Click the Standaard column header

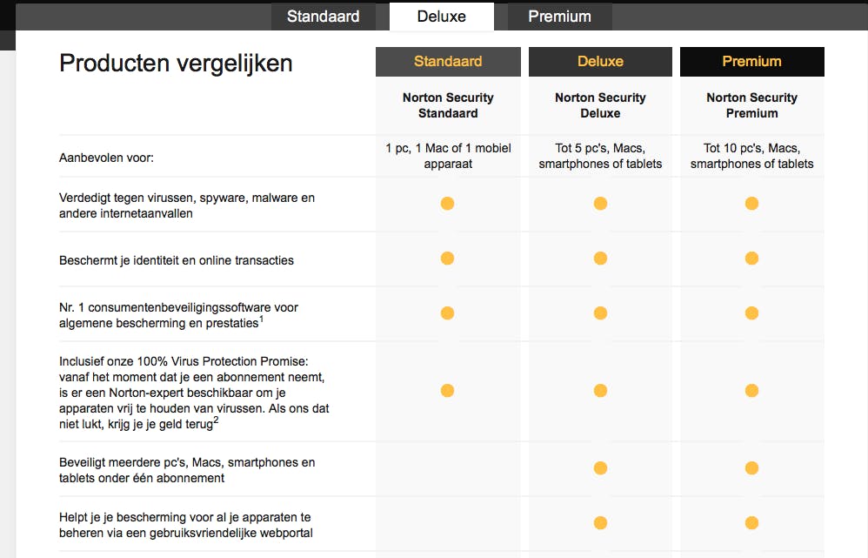click(x=448, y=62)
